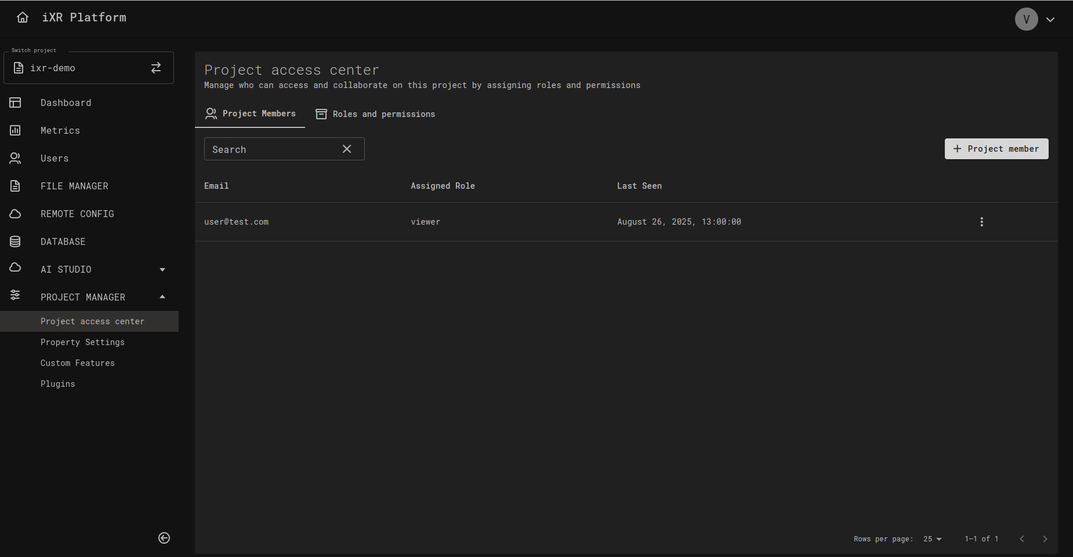Open the rows per page dropdown
Image resolution: width=1073 pixels, height=557 pixels.
pos(932,539)
